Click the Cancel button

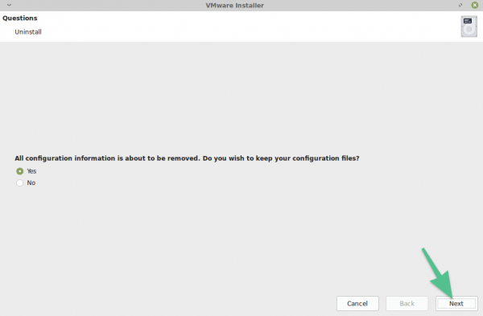357,303
